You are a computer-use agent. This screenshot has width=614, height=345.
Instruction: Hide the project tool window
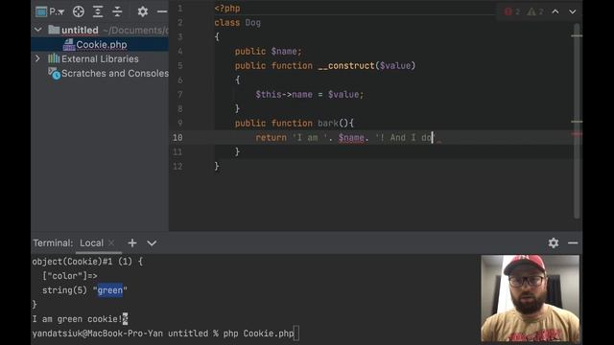(162, 11)
